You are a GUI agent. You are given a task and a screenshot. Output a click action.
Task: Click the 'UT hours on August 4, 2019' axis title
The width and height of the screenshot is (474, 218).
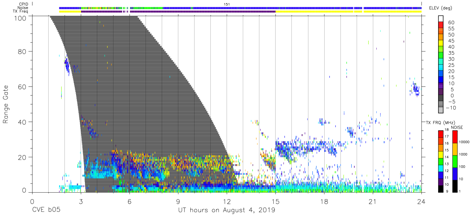coord(227,210)
